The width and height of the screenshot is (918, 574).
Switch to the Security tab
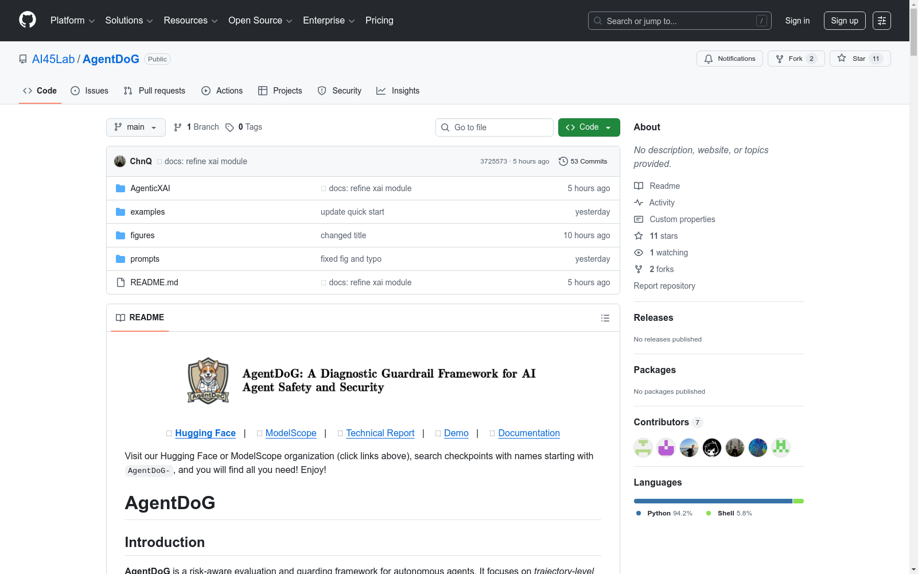point(340,91)
